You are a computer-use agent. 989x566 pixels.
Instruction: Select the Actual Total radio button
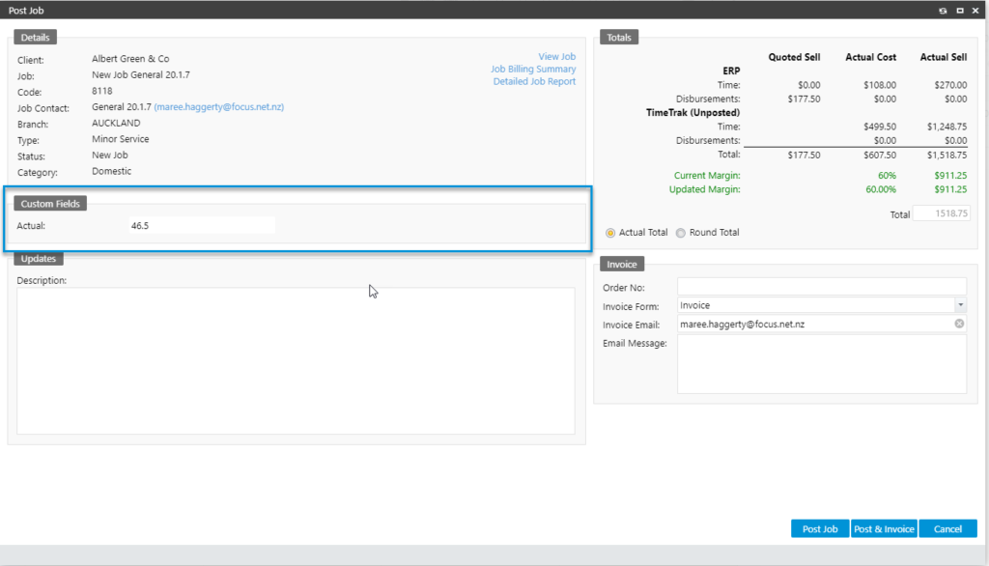[610, 233]
